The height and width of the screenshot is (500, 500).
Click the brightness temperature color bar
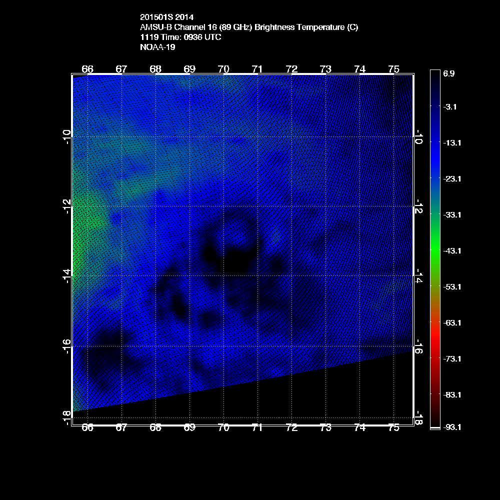(x=435, y=249)
